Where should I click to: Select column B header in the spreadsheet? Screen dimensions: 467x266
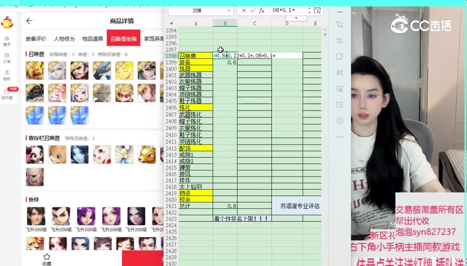[225, 24]
